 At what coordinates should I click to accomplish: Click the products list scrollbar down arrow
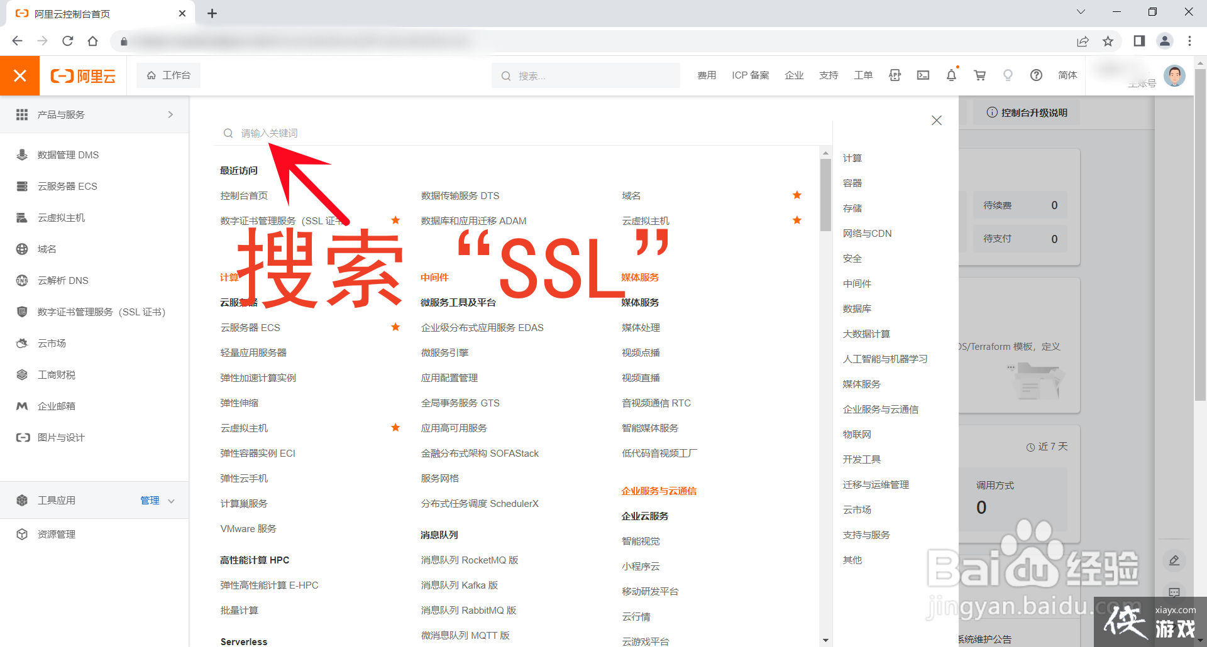[x=825, y=640]
